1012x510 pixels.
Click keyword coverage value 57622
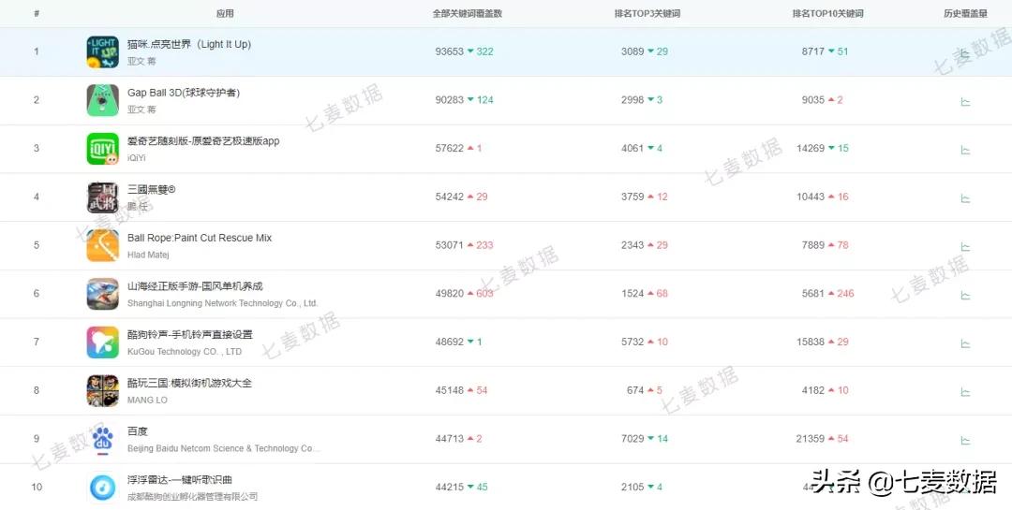click(449, 148)
